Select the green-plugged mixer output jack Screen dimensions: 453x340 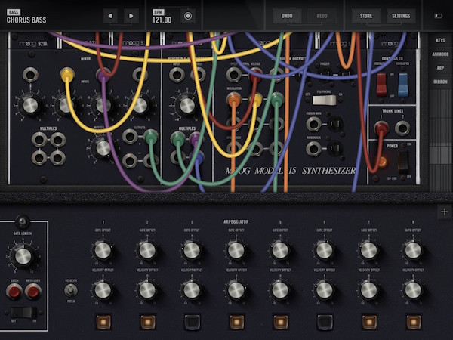(x=151, y=137)
